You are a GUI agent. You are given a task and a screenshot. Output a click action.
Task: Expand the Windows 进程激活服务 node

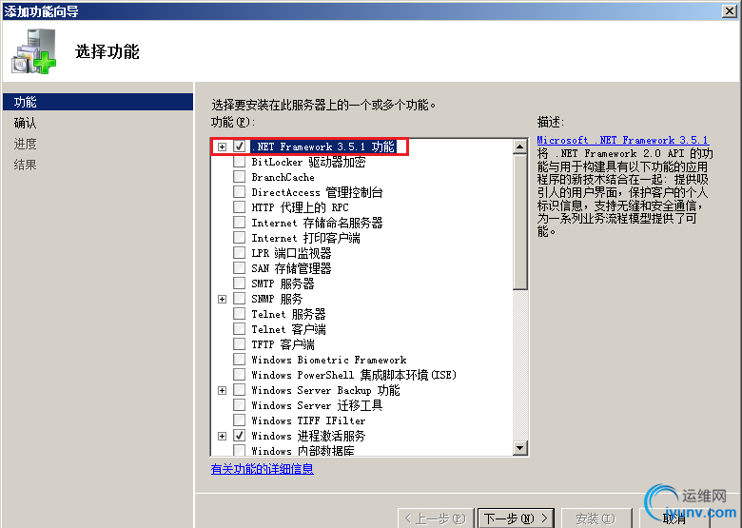point(222,437)
